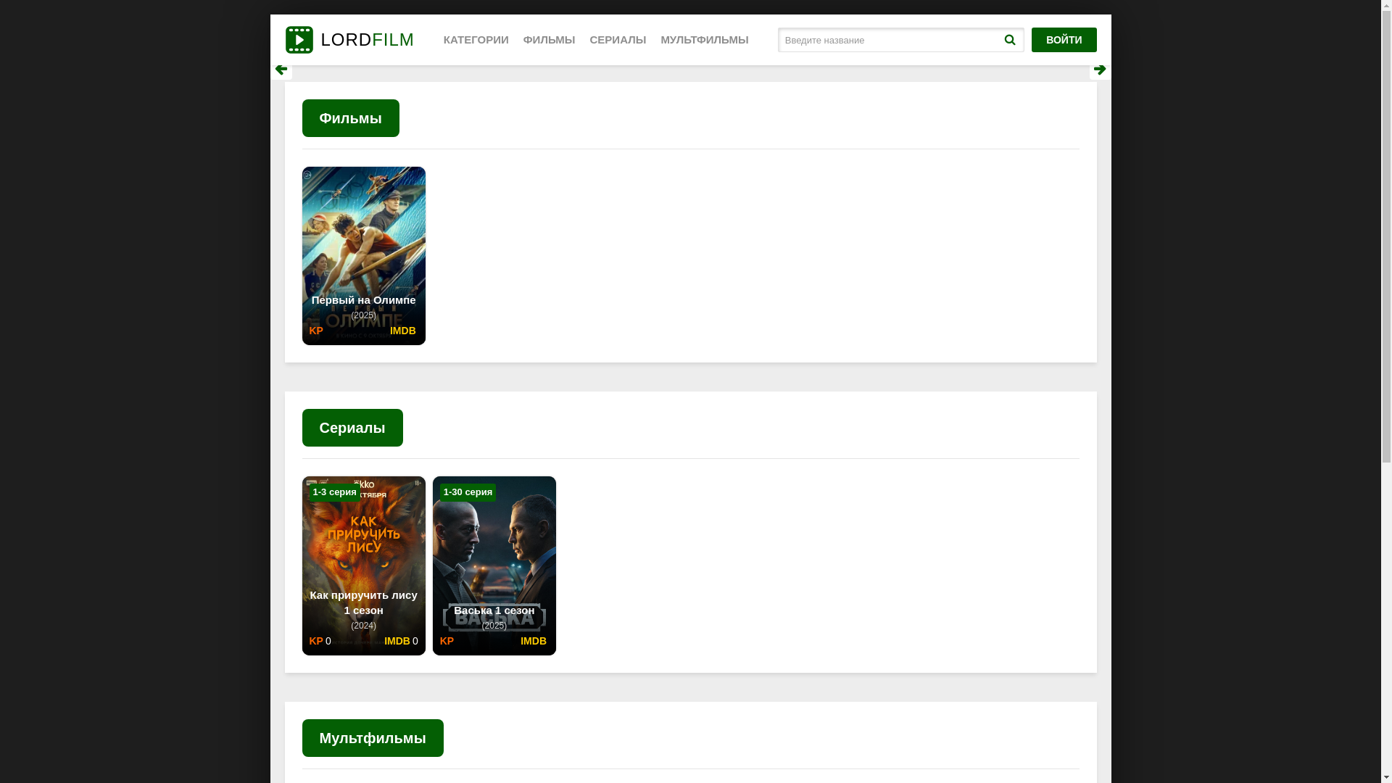The height and width of the screenshot is (783, 1392).
Task: Click the 1-30 серия episode badge
Action: tap(468, 492)
